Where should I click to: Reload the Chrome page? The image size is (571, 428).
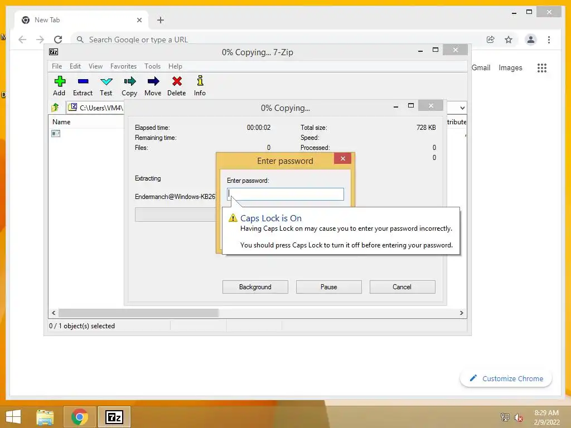tap(58, 40)
